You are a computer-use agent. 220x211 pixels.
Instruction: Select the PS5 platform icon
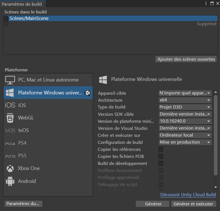(x=10, y=156)
